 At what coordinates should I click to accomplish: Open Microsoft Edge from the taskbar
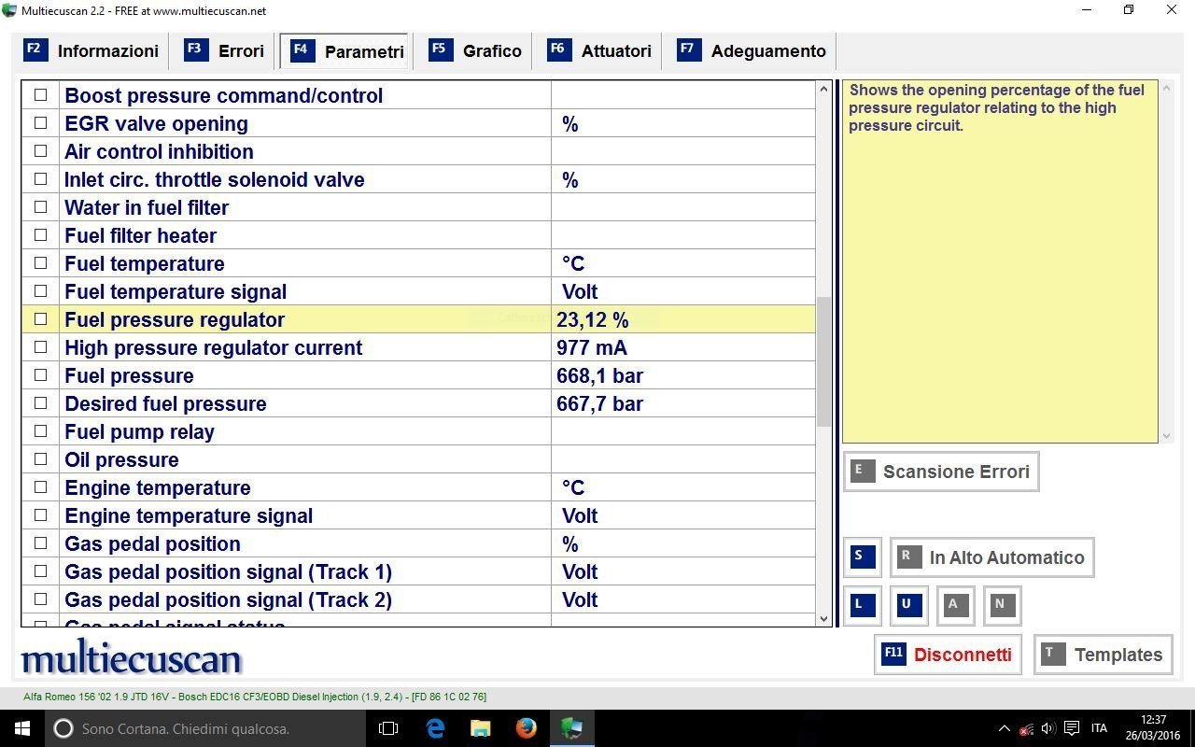pos(435,728)
